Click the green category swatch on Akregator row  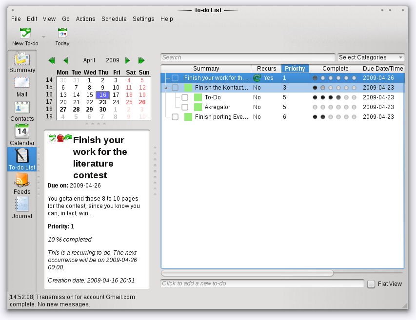coord(198,107)
